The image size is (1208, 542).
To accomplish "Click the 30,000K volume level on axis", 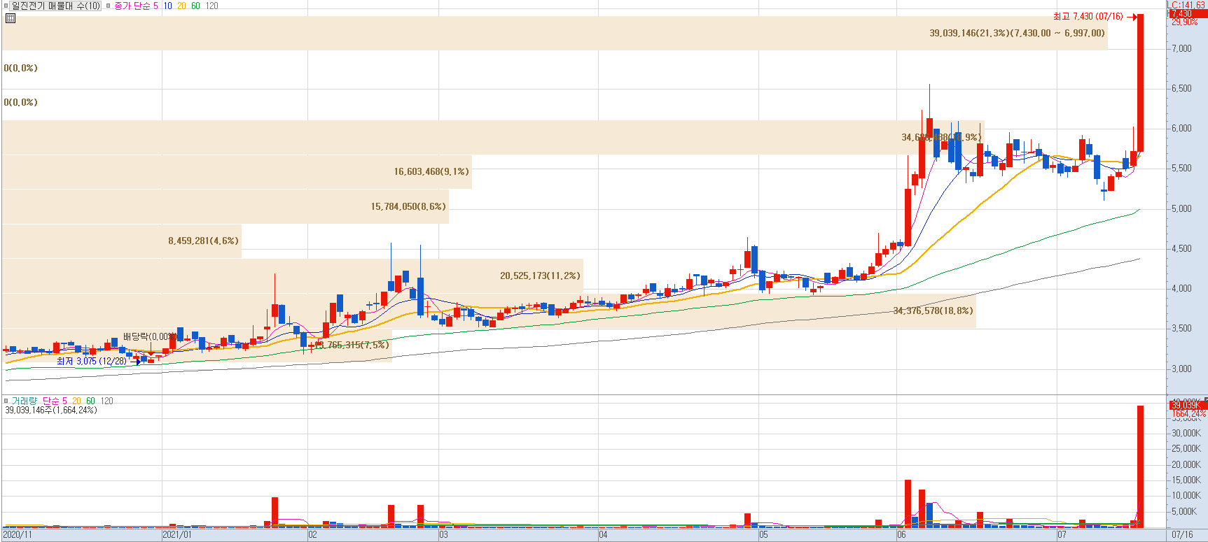I will coord(1186,433).
